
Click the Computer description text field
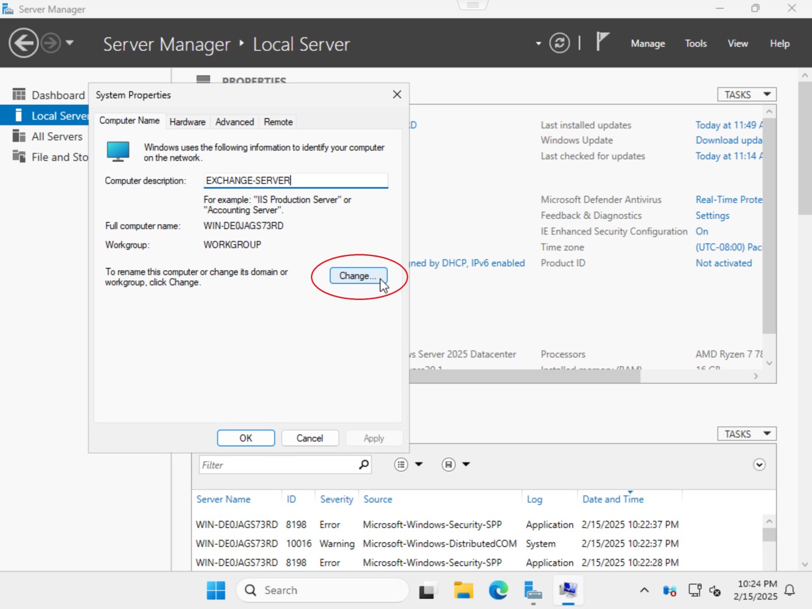coord(295,180)
